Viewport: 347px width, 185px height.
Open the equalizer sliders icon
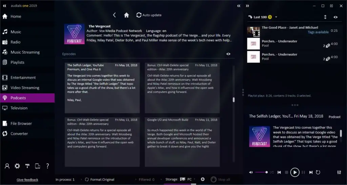tap(339, 172)
